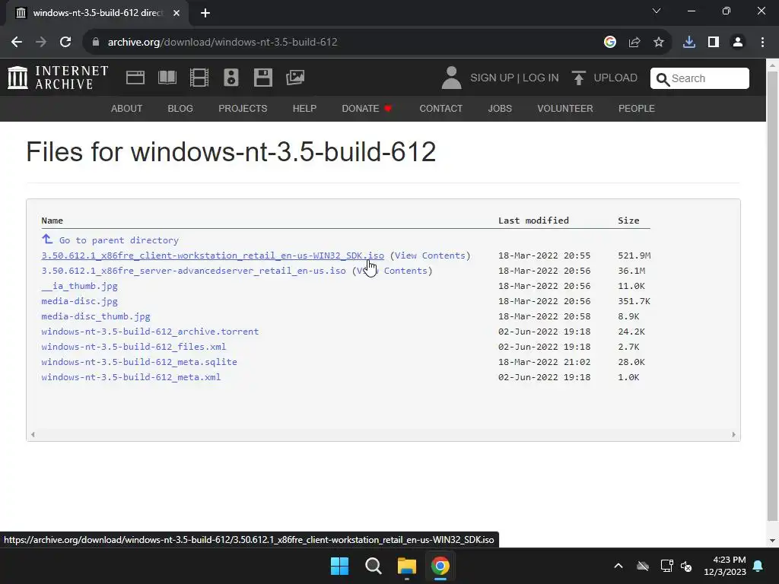Click the file listing scroll-right arrow

[734, 434]
